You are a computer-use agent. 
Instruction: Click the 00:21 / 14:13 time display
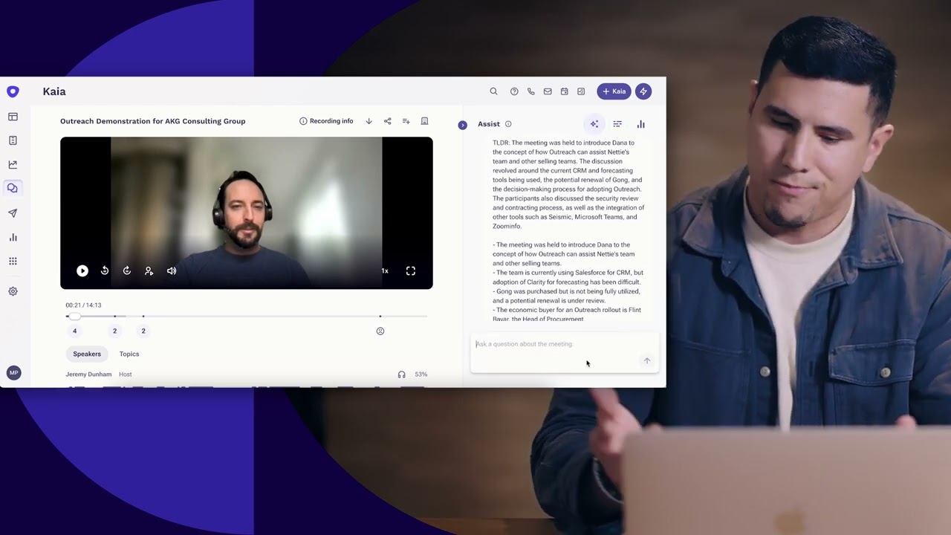[83, 305]
